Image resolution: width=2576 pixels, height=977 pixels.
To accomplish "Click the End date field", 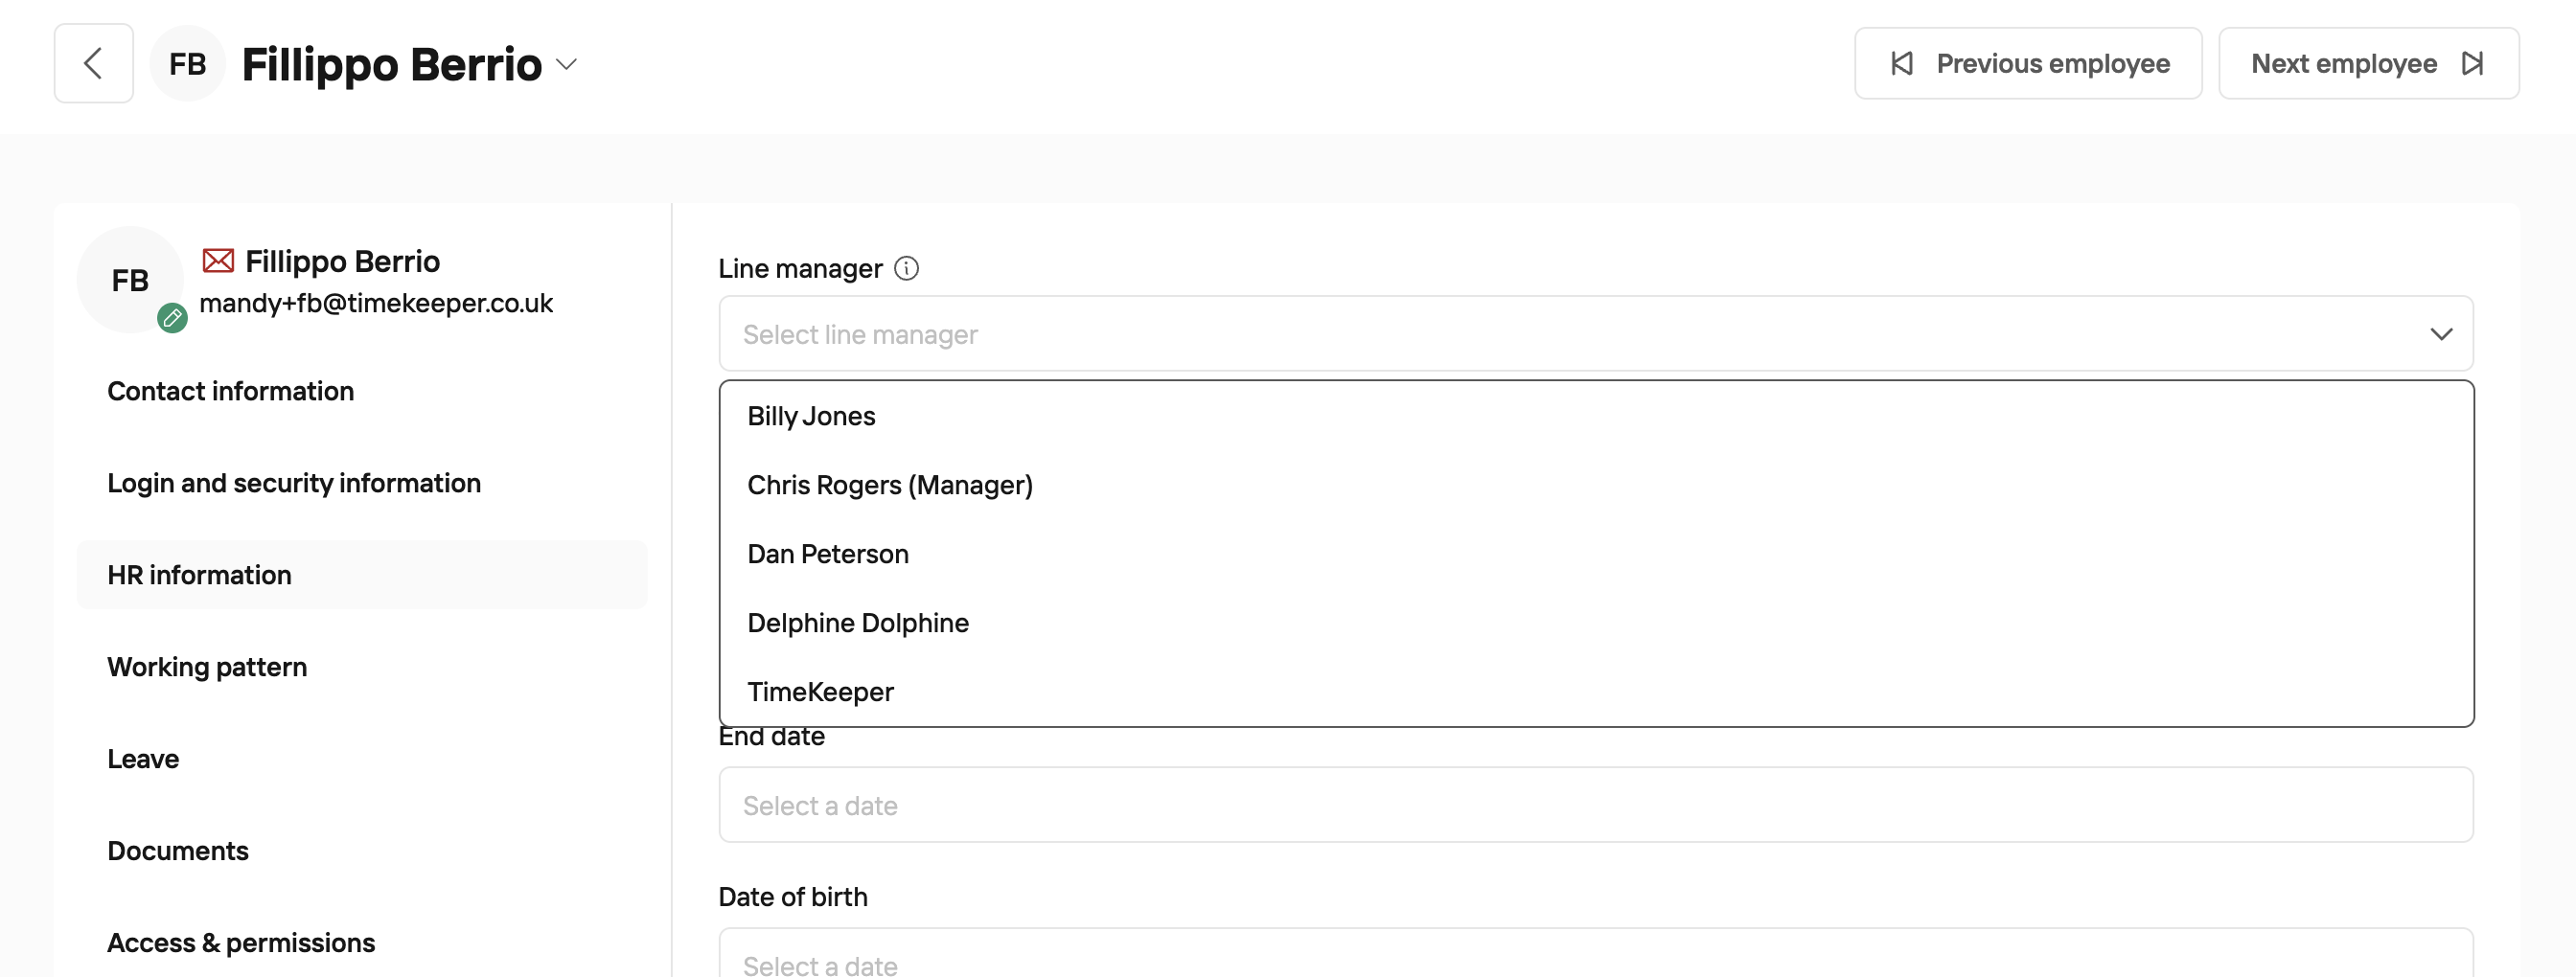I will [x=1595, y=805].
